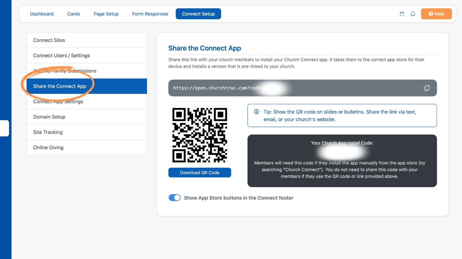Click the orange Help button

pos(436,14)
